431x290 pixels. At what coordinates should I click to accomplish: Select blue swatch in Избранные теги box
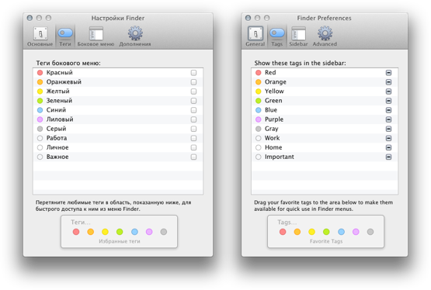(134, 232)
